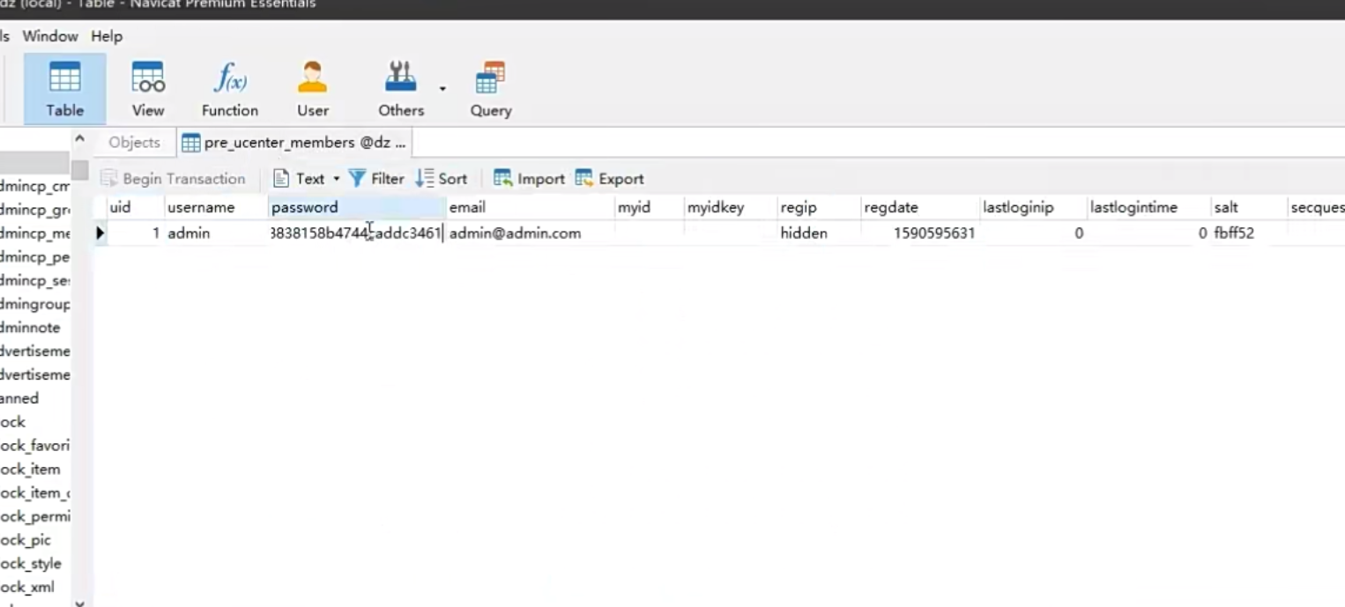Open the View objects icon
This screenshot has width=1345, height=607.
[148, 89]
